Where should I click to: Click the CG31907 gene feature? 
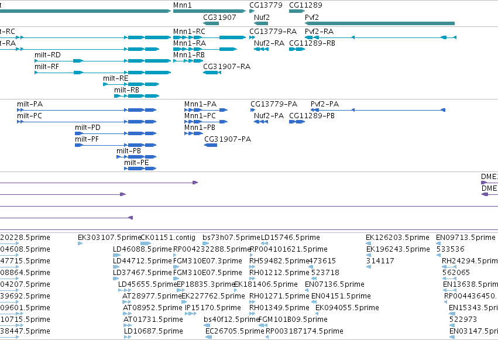pyautogui.click(x=211, y=23)
